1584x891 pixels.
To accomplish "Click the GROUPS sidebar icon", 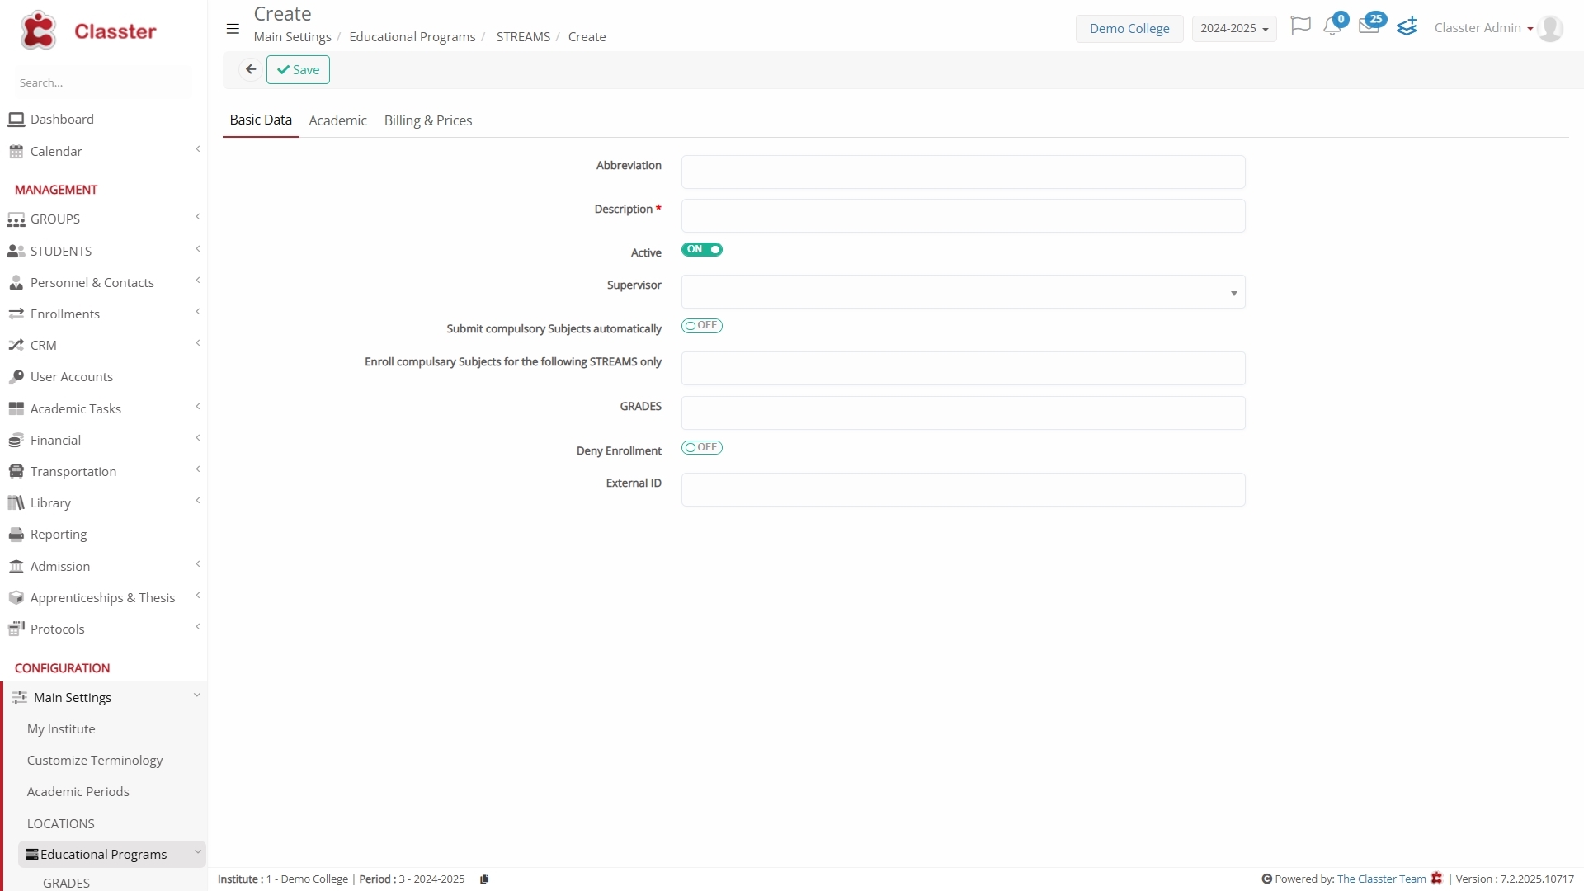I will click(16, 219).
